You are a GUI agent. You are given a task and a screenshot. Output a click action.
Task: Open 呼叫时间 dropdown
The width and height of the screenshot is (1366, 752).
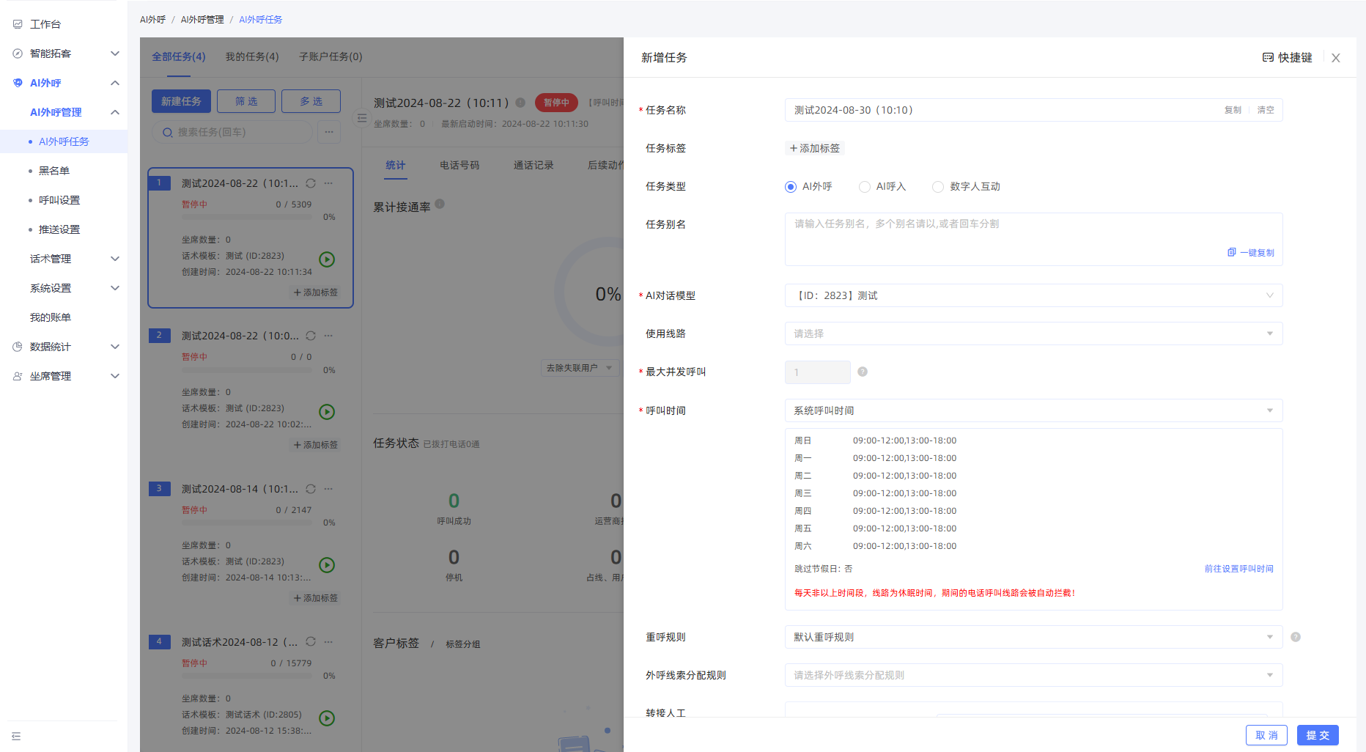(x=1033, y=410)
